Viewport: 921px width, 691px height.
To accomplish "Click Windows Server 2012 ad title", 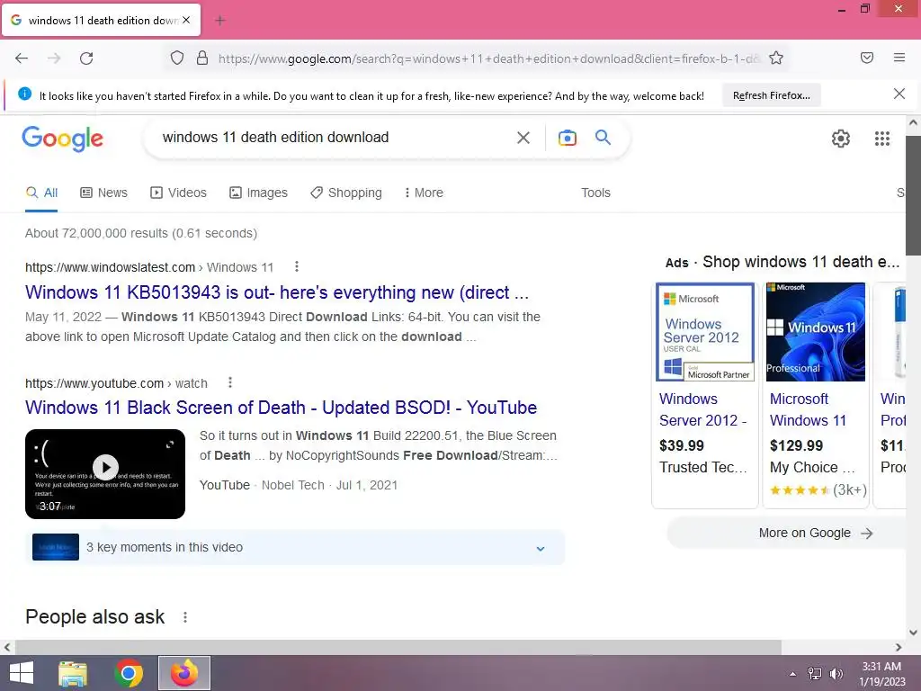I will click(703, 409).
